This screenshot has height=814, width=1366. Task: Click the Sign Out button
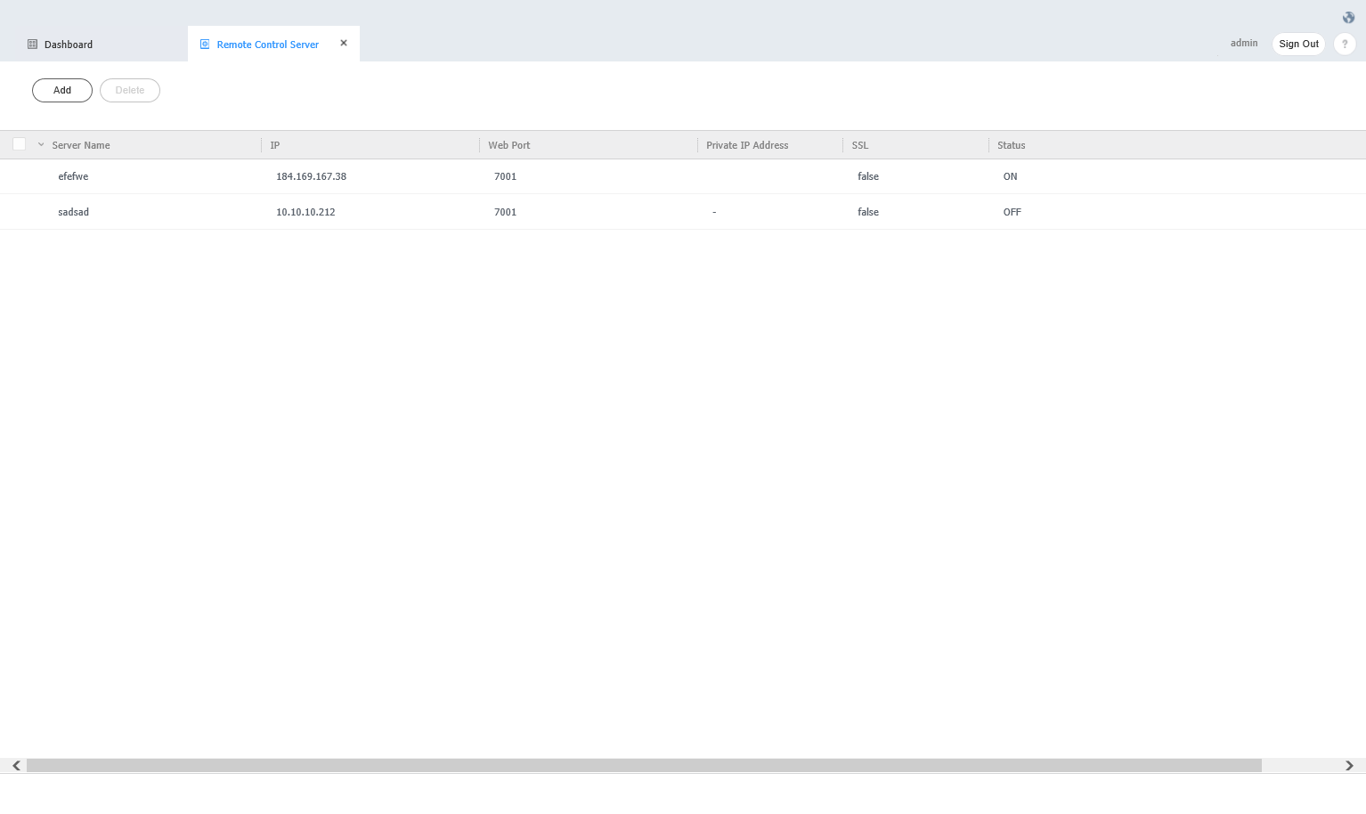tap(1298, 45)
